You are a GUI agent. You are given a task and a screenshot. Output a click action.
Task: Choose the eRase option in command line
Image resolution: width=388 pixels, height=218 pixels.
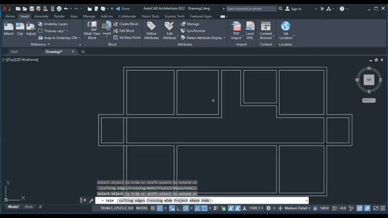tap(194, 200)
